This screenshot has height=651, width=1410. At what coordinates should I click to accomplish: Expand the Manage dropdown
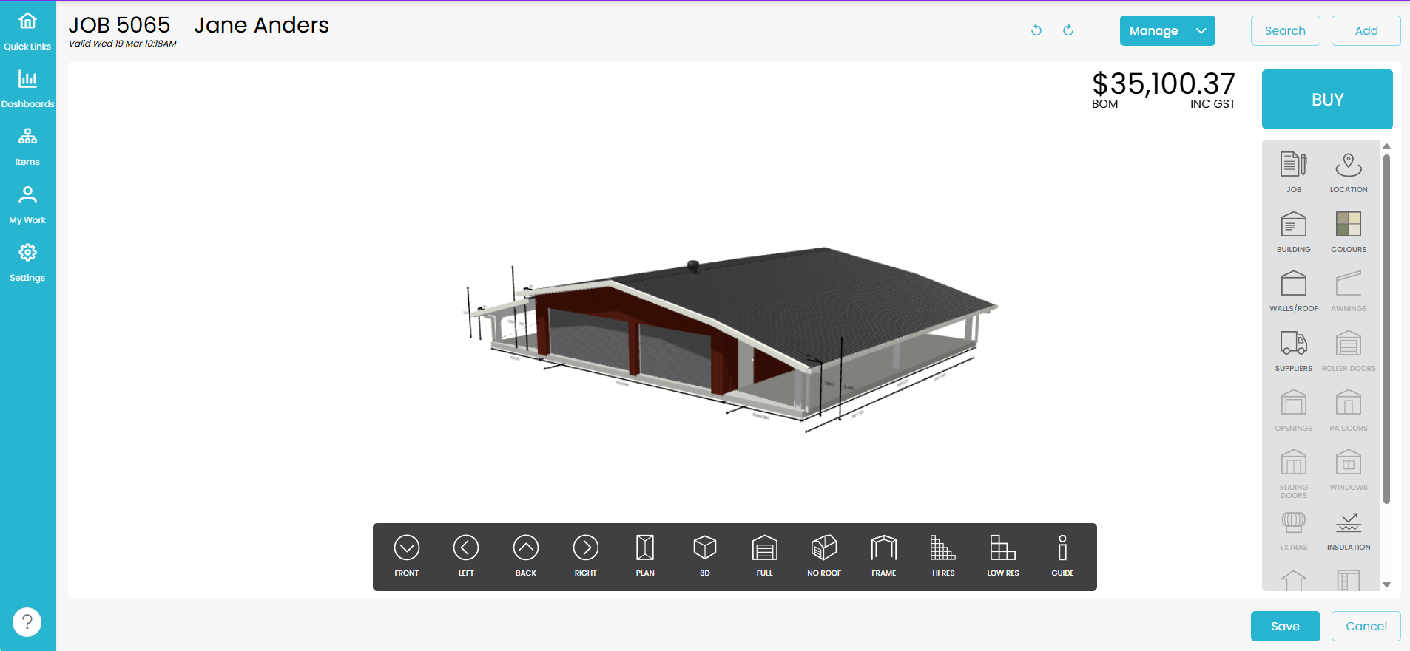[x=1167, y=31]
